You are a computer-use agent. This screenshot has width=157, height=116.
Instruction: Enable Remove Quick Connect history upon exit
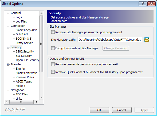53,72
